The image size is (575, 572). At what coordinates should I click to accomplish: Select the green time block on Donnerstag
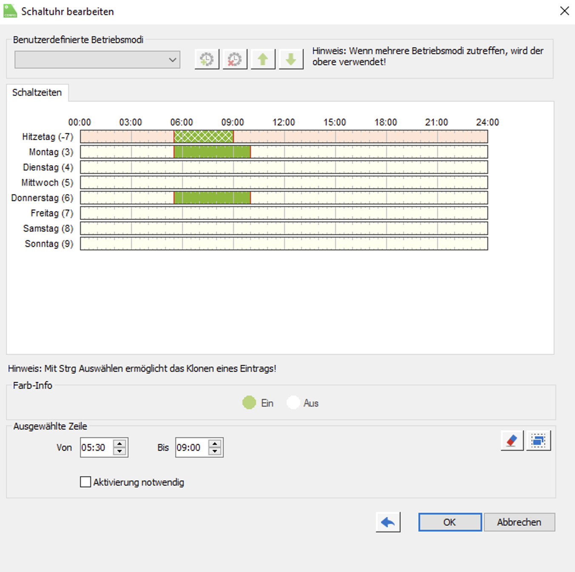point(212,198)
